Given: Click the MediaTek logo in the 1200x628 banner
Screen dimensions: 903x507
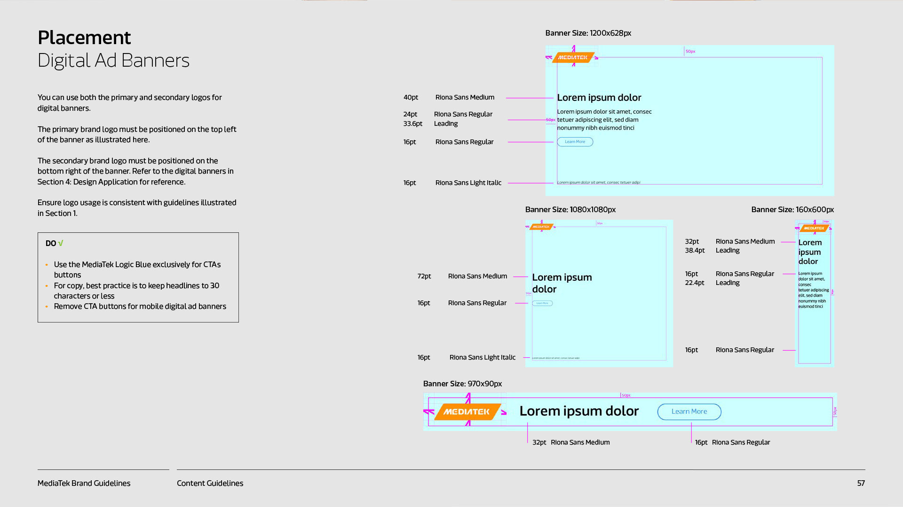Looking at the screenshot, I should click(x=573, y=57).
